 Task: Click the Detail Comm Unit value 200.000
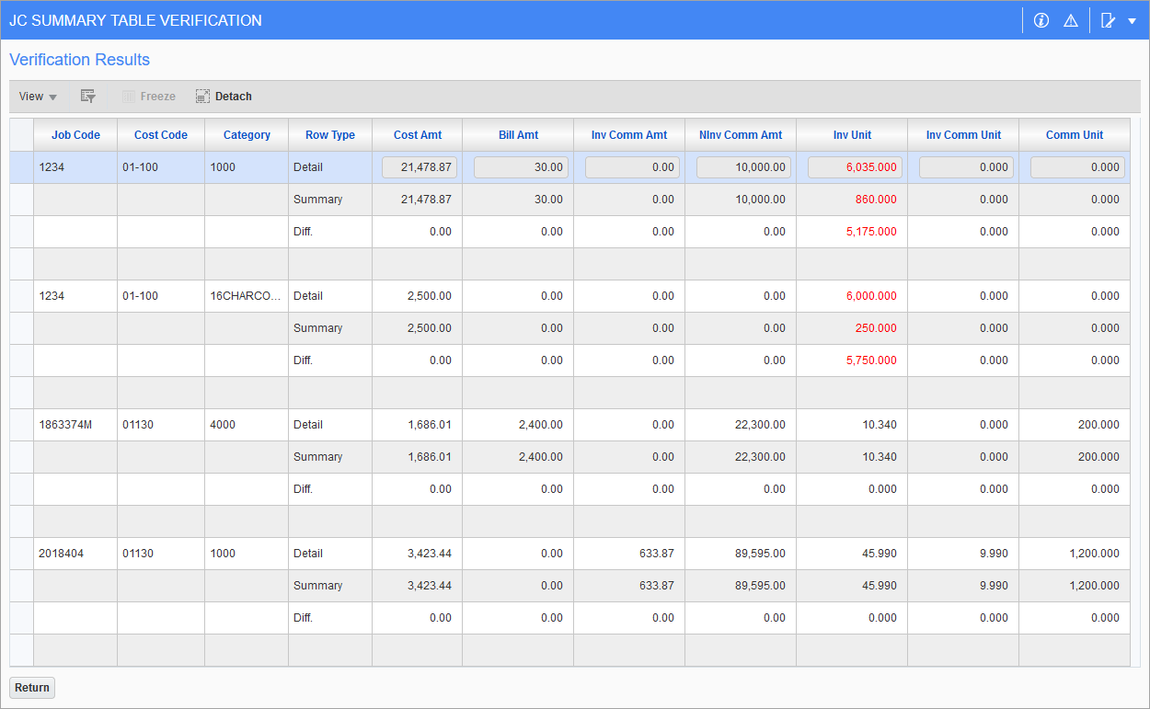pos(1098,425)
